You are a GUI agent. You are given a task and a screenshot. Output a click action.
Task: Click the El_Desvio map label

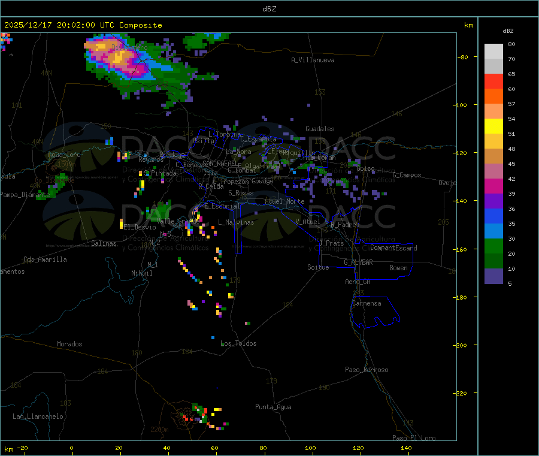(140, 227)
